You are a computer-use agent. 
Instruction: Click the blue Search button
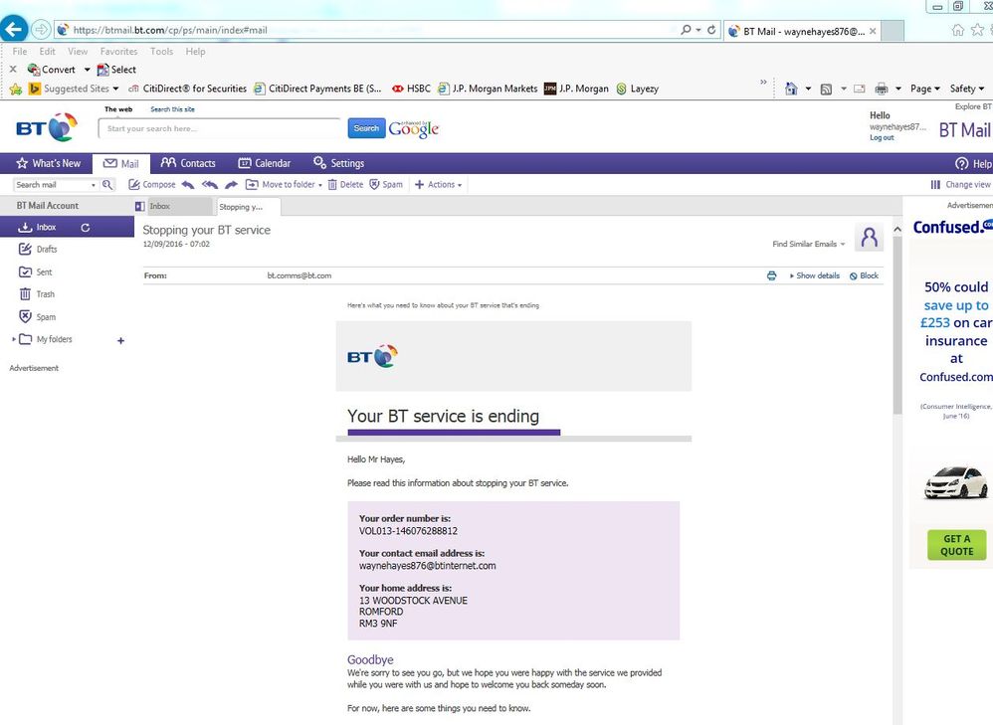366,128
